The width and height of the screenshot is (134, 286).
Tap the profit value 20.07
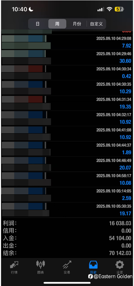coord(125,168)
